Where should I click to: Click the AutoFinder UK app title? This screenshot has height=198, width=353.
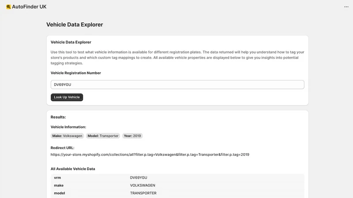click(x=29, y=7)
